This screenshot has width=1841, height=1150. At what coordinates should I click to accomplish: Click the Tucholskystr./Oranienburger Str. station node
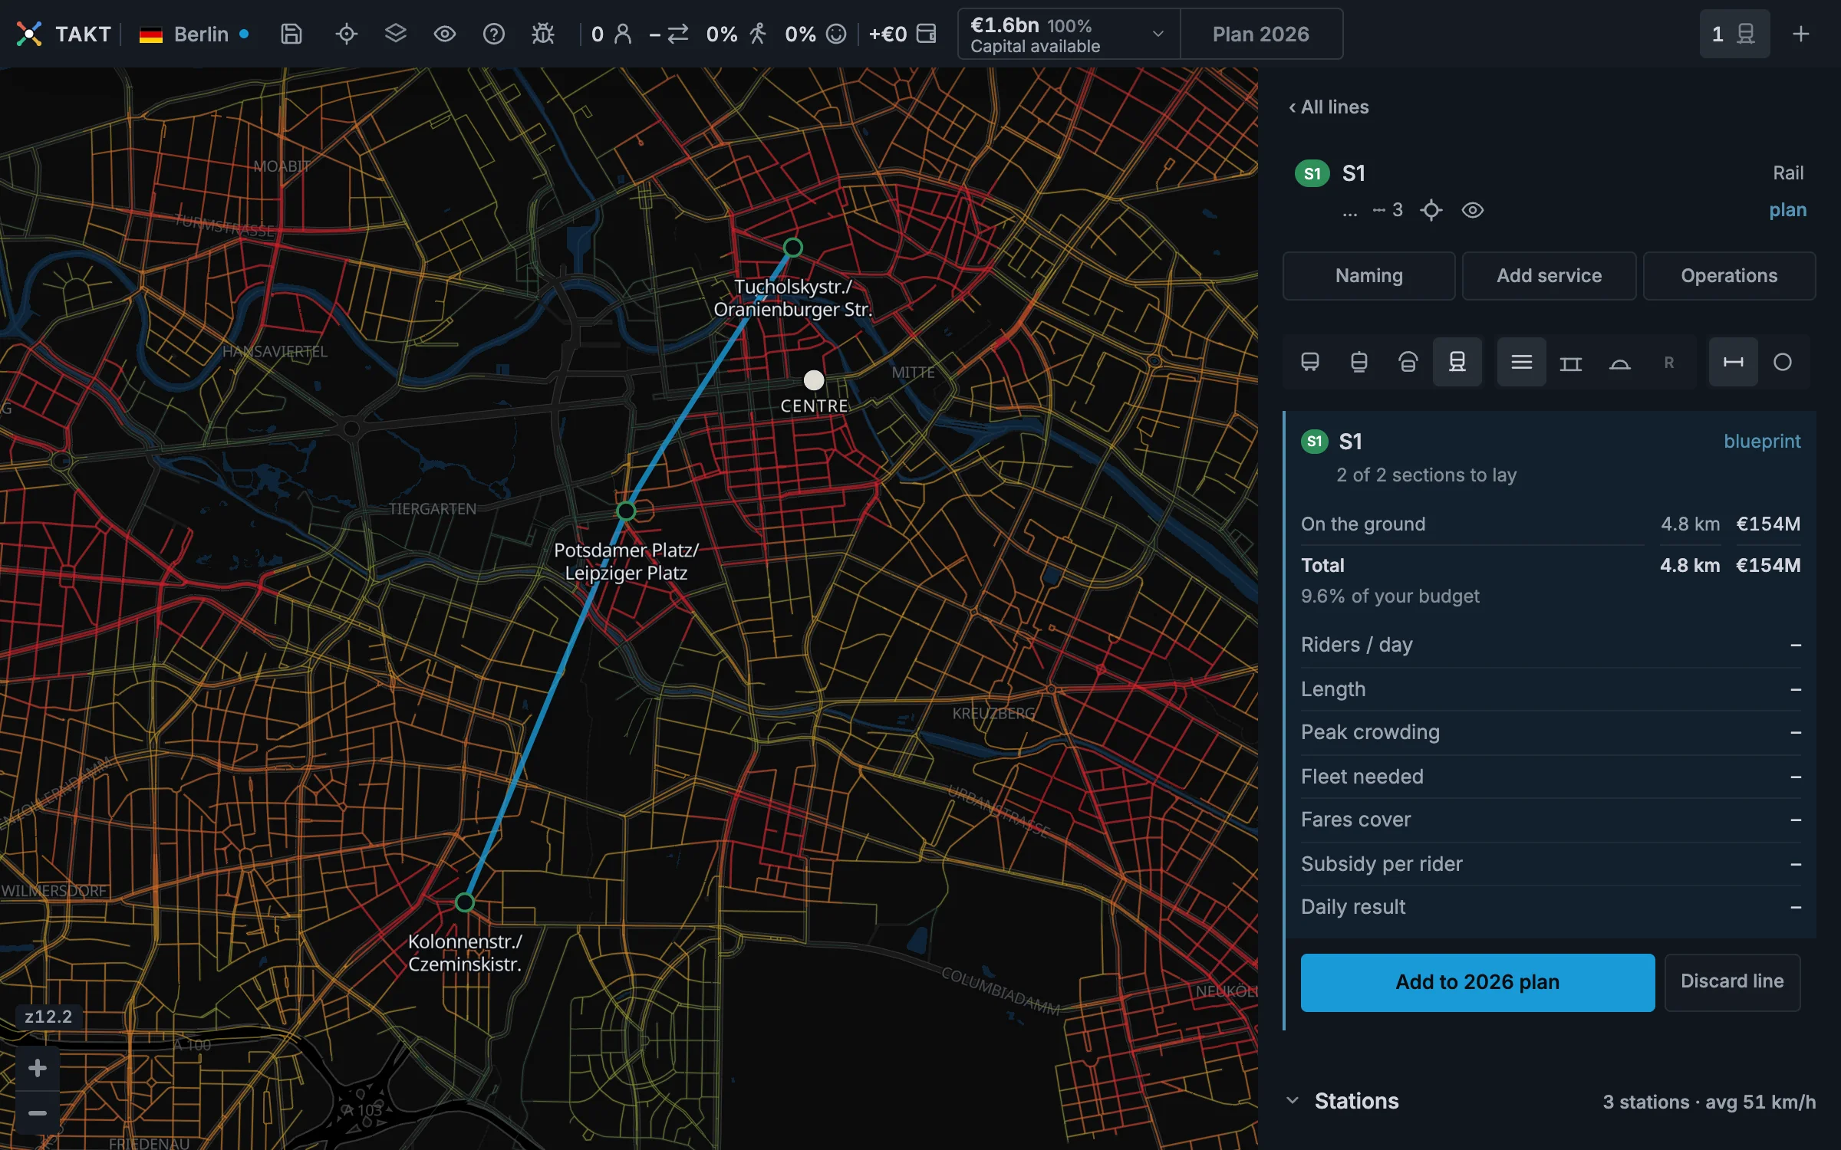(793, 248)
